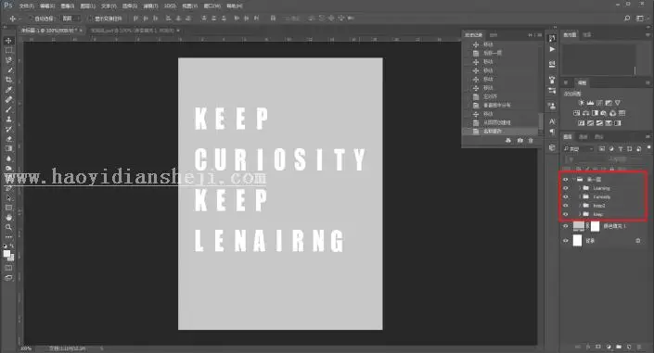Close the first document tab

(81, 31)
